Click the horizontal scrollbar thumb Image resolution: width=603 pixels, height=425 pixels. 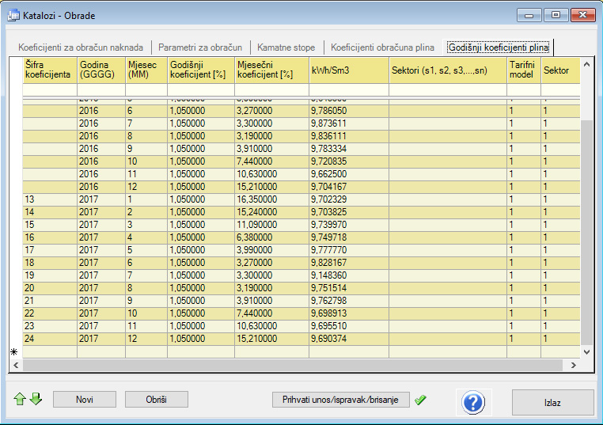coord(292,365)
